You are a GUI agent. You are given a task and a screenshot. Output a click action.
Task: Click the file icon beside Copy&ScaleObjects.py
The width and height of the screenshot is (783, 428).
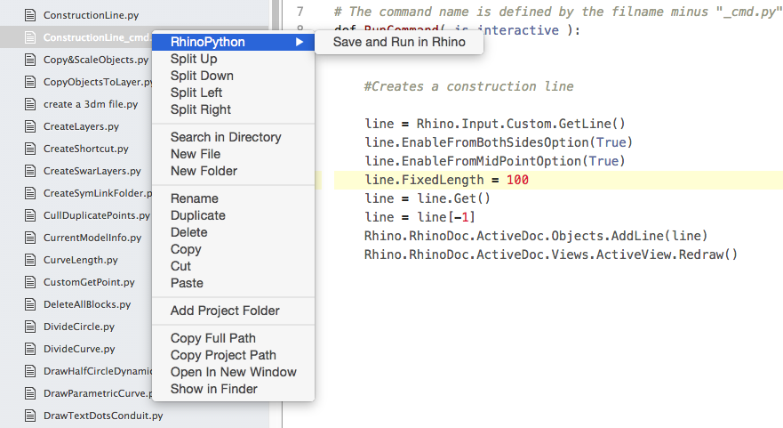30,60
